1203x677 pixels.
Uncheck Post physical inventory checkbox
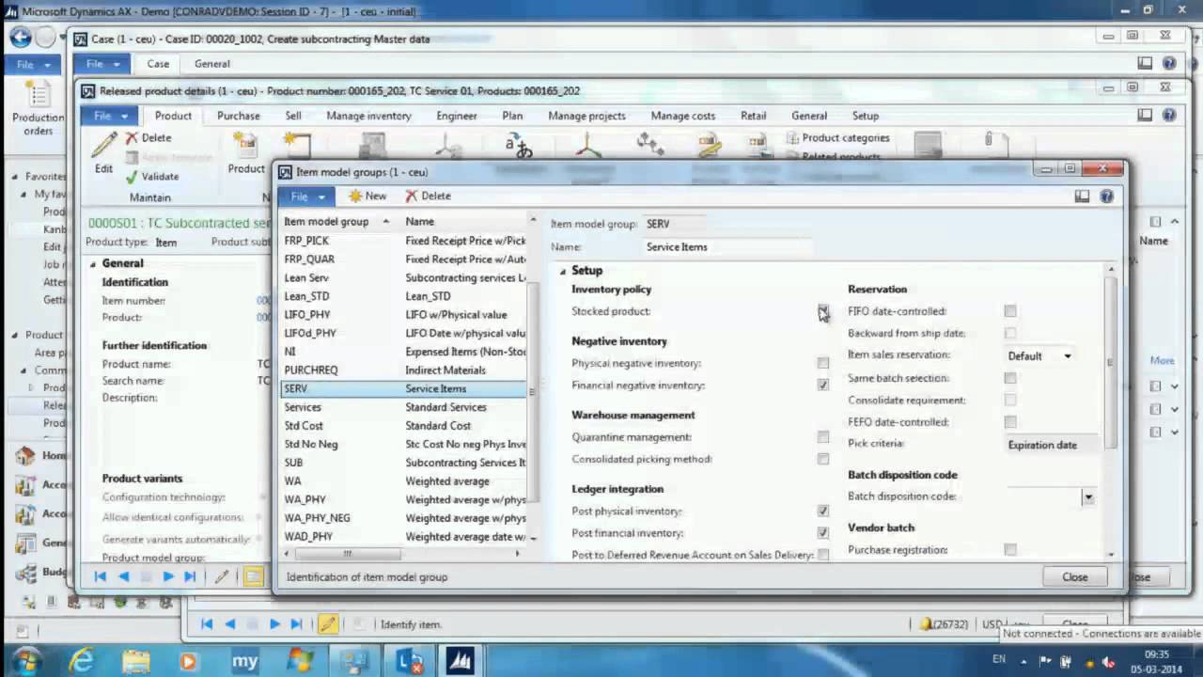(823, 511)
